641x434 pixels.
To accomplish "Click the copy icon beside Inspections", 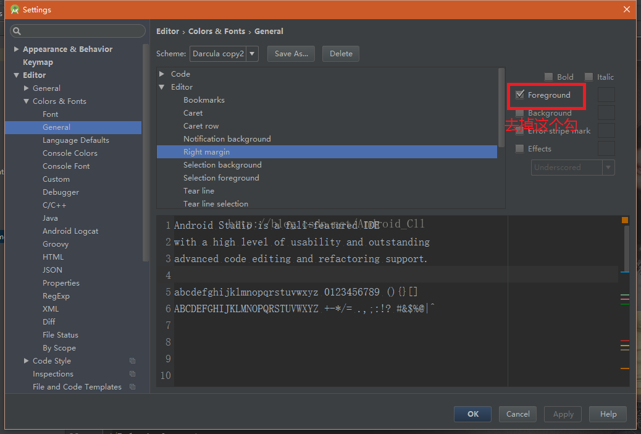I will pyautogui.click(x=132, y=374).
